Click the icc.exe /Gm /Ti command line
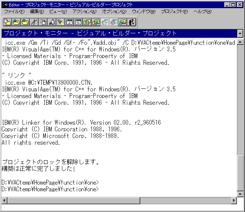Image resolution: width=245 pixels, height=212 pixels. [120, 43]
